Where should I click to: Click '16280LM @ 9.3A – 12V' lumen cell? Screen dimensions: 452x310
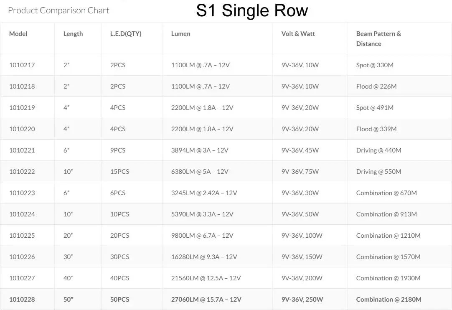[204, 257]
